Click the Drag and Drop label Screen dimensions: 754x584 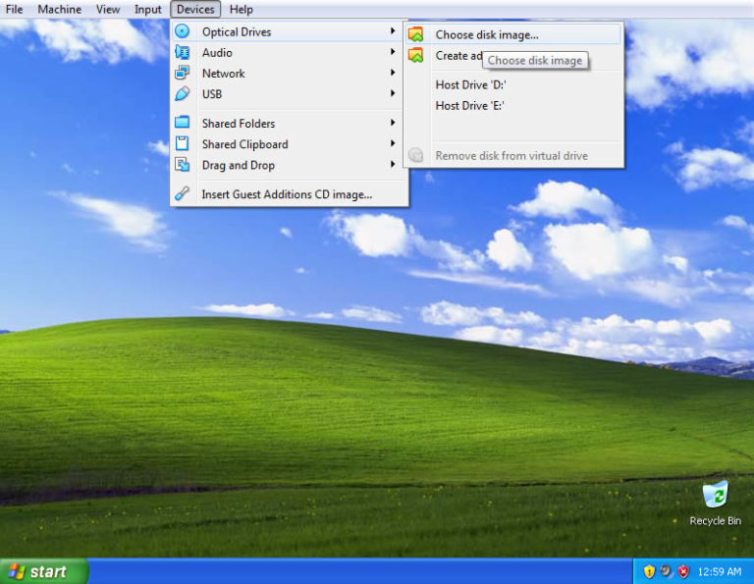pos(239,165)
